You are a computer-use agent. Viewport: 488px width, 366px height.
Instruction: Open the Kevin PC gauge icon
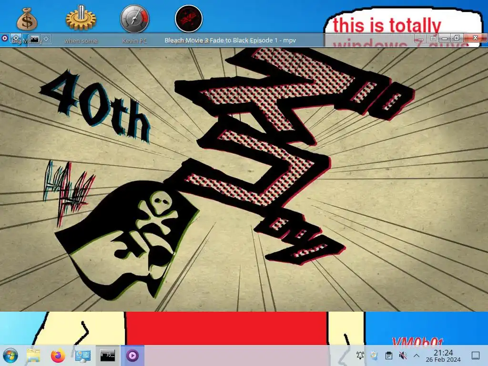coord(134,19)
